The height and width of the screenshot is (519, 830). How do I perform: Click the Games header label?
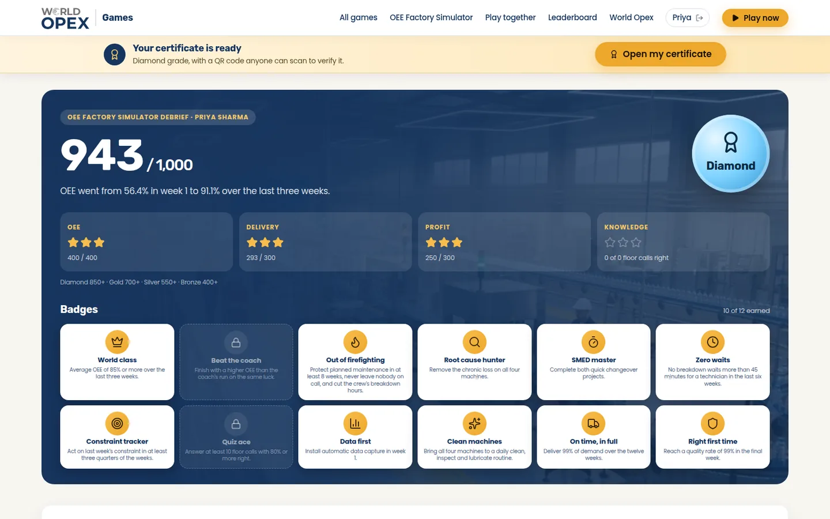click(118, 17)
